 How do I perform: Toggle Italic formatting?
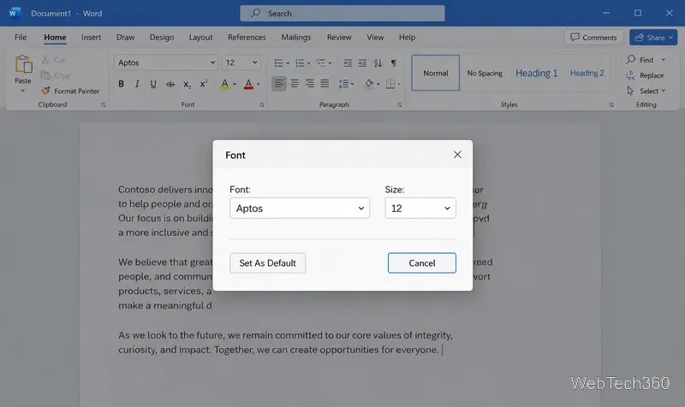pyautogui.click(x=137, y=84)
